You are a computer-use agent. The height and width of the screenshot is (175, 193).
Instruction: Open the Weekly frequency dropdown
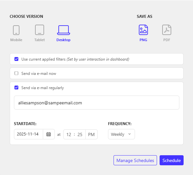tap(121, 134)
